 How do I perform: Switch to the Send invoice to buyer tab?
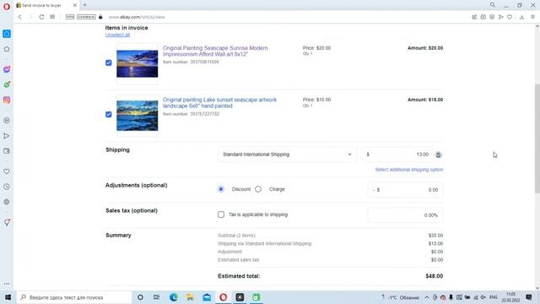coord(43,5)
